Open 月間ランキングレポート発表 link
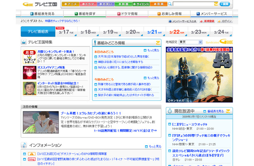254x166 pixels. tap(56, 51)
